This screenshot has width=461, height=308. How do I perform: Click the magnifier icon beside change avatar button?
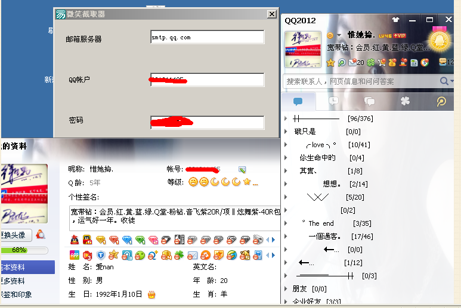coord(41,234)
